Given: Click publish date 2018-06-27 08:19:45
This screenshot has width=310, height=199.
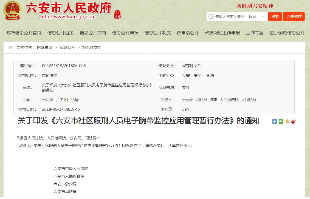Looking at the screenshot, I should 61,109.
